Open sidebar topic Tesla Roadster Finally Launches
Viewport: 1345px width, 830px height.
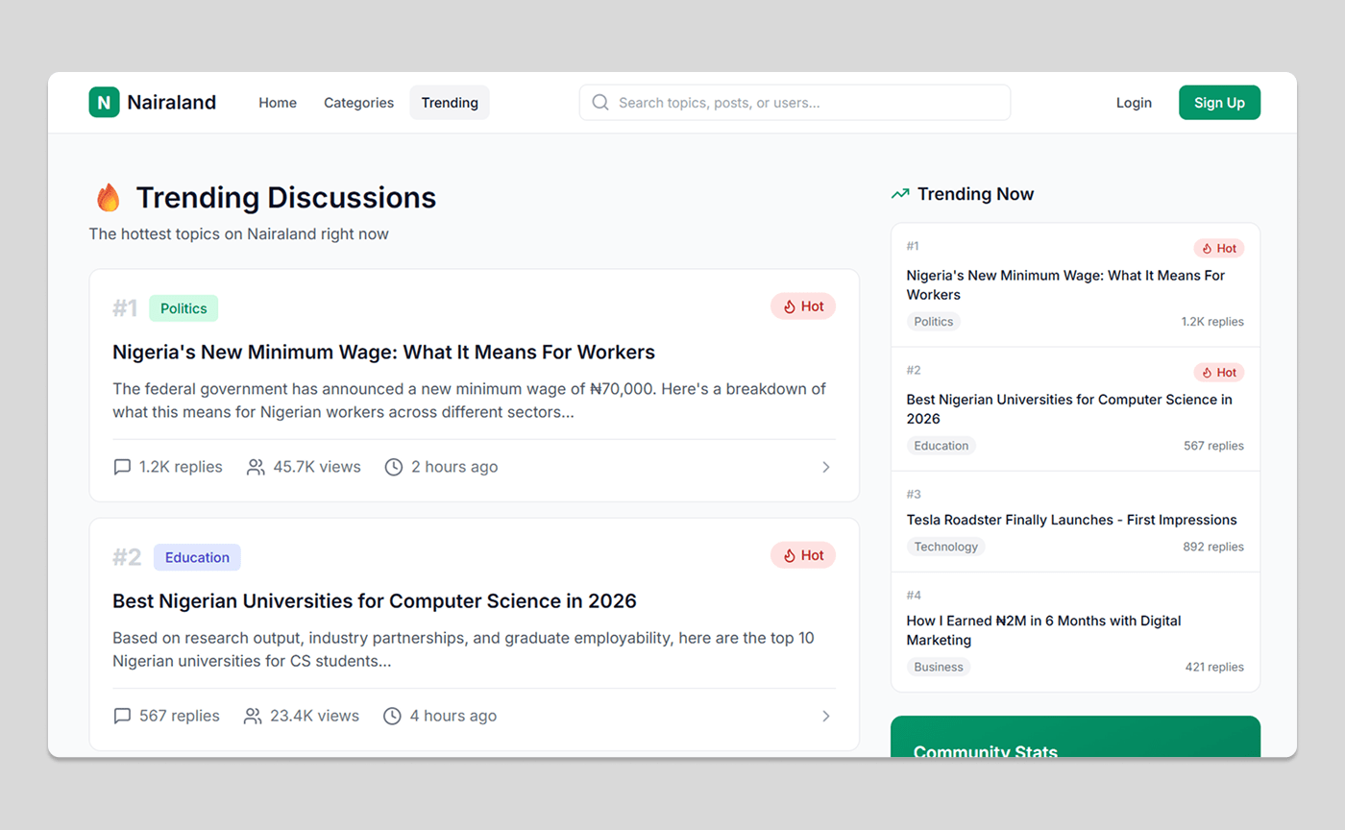point(1072,520)
